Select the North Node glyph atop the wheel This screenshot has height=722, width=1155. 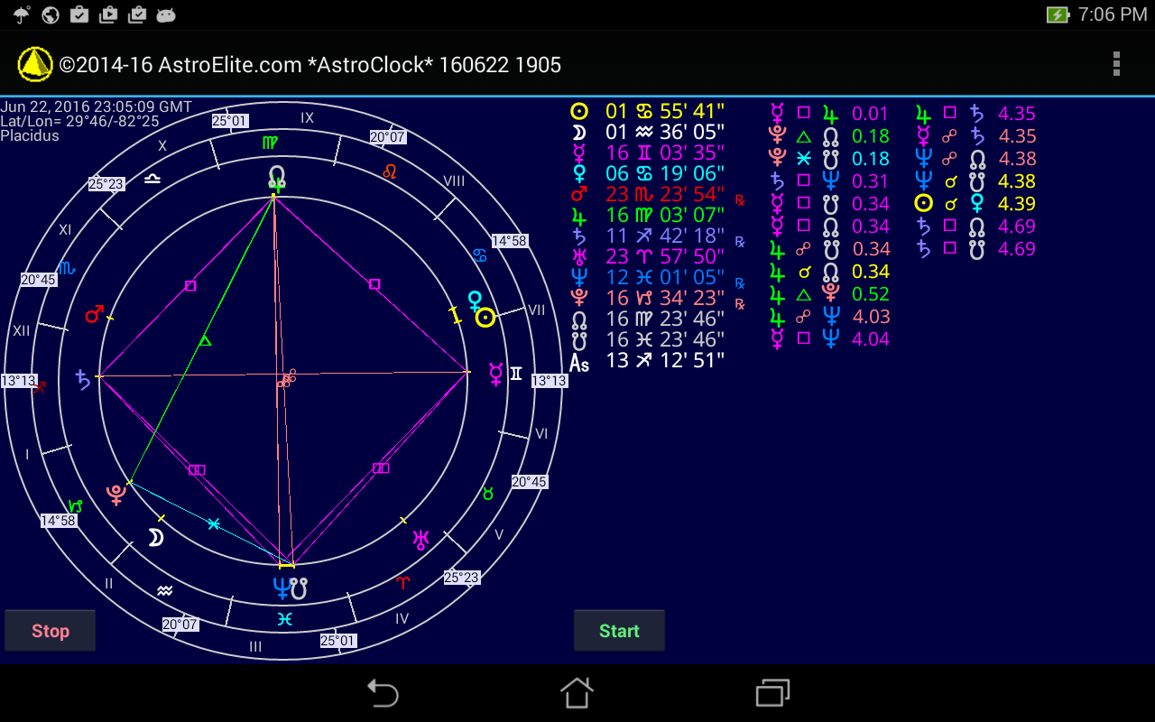pyautogui.click(x=276, y=177)
